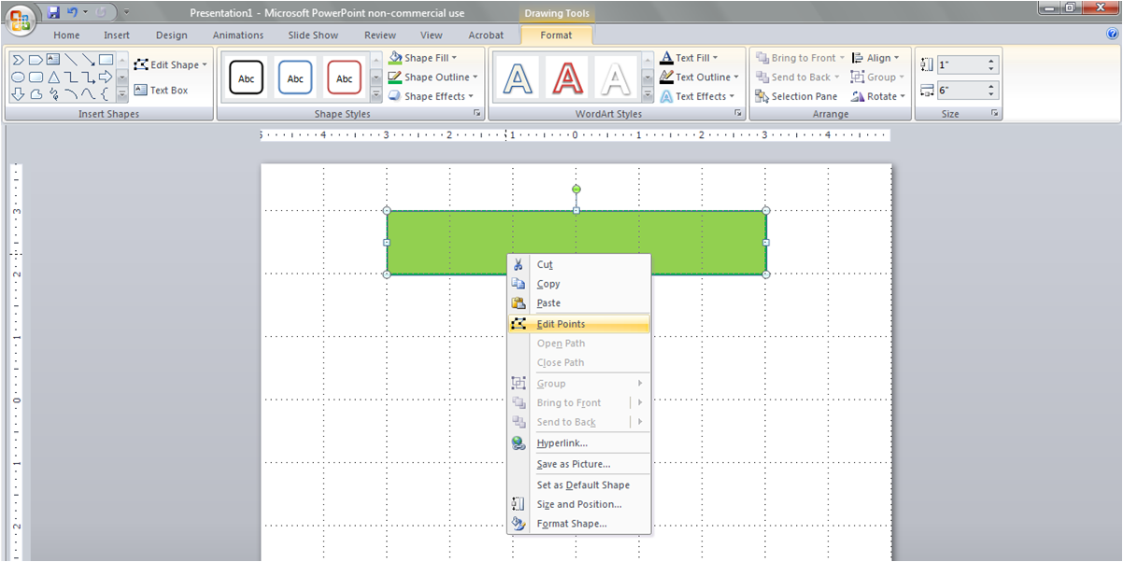Select the down arrow shape
The image size is (1123, 562).
click(18, 93)
